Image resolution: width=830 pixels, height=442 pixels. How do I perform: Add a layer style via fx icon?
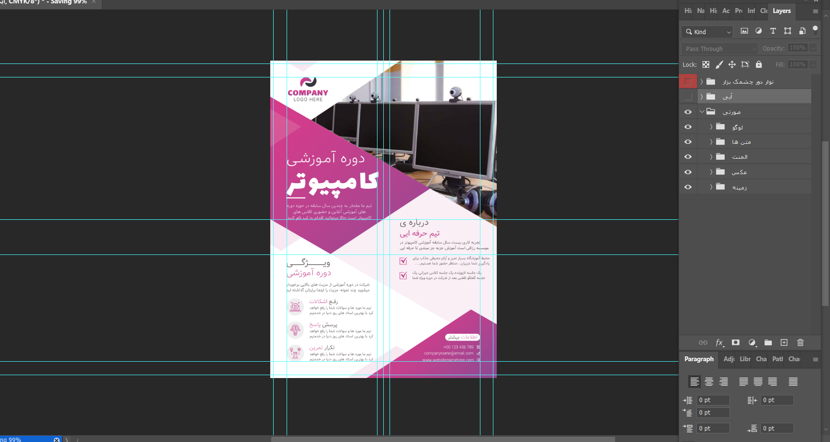719,342
